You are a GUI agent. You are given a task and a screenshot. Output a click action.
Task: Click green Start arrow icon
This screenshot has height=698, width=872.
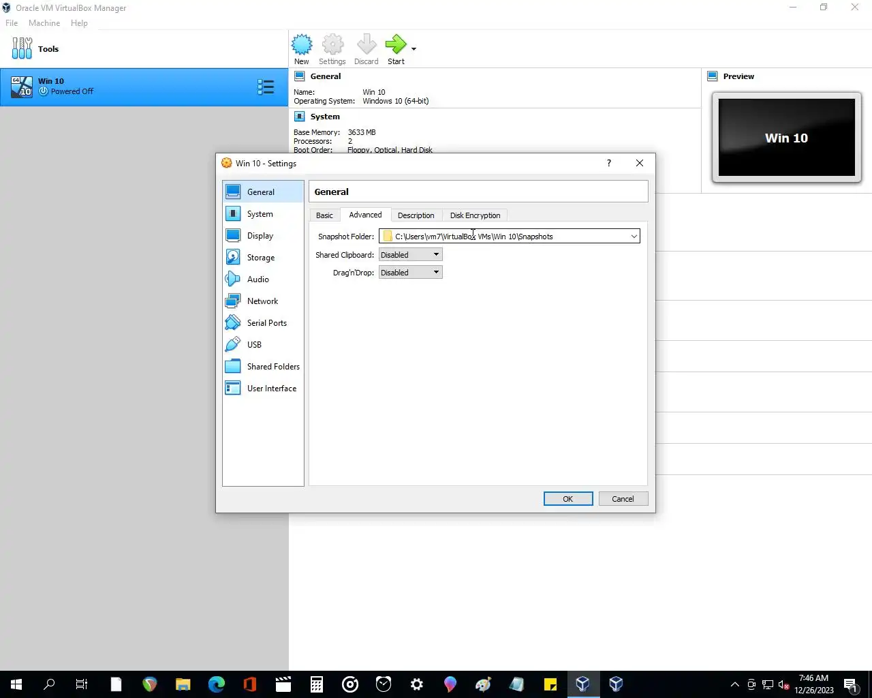pos(395,45)
